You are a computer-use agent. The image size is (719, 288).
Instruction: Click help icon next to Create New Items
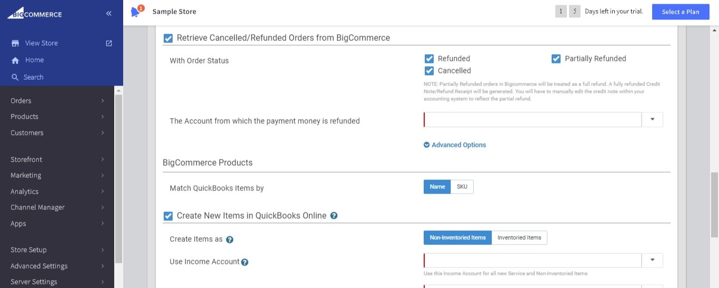334,216
